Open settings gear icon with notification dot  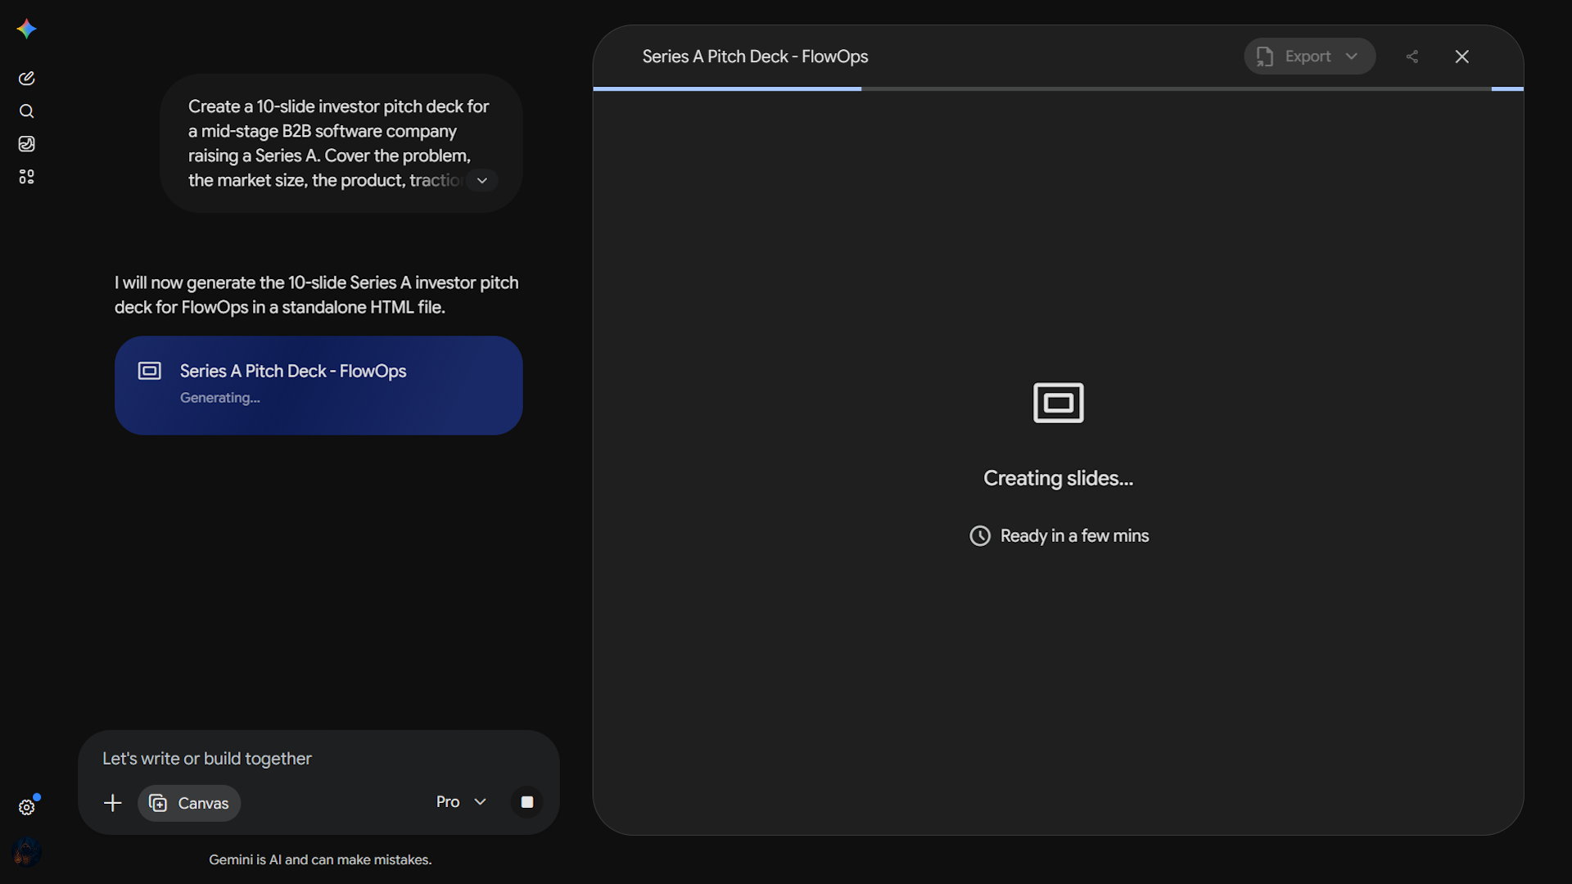point(27,807)
